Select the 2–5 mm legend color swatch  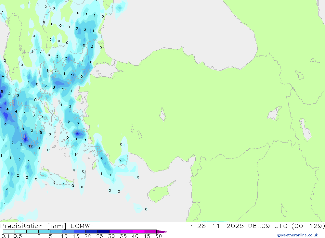(44, 232)
